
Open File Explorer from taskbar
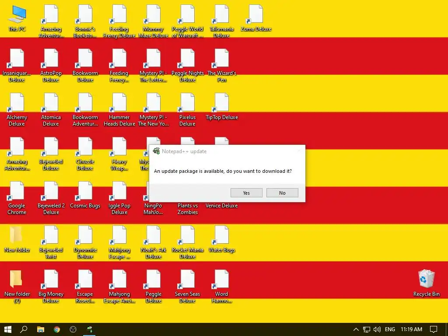(x=41, y=329)
